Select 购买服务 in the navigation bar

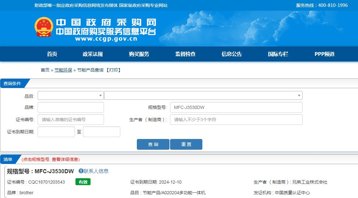click(139, 54)
